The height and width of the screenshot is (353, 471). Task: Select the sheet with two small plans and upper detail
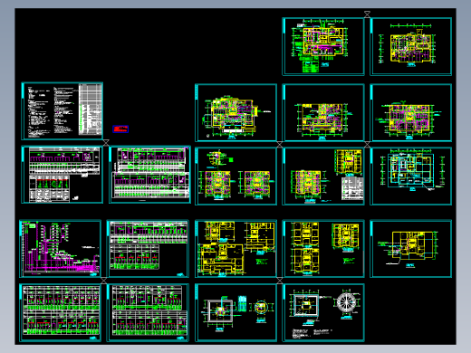[x=235, y=176]
